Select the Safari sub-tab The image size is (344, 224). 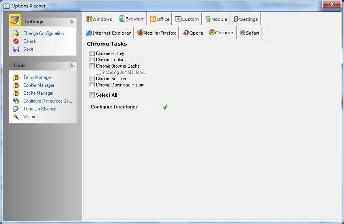249,33
